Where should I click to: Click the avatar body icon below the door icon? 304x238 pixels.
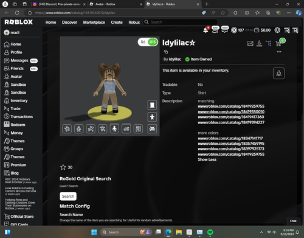pos(152,117)
